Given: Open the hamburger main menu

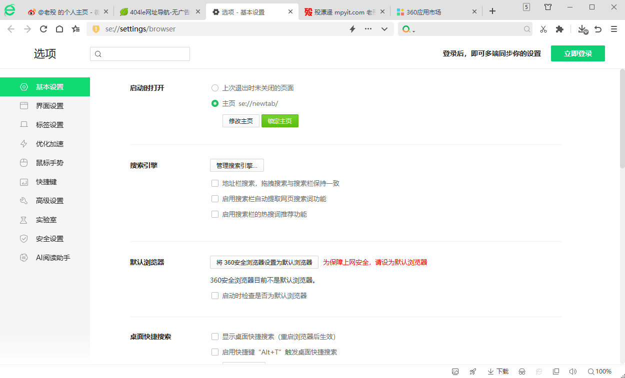Looking at the screenshot, I should click(614, 29).
